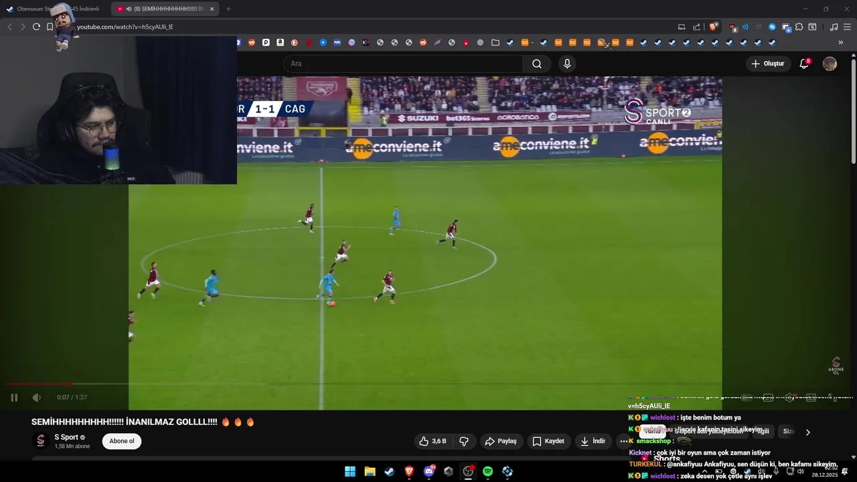Open the S Sport channel avatar
This screenshot has height=482, width=857.
click(x=41, y=441)
